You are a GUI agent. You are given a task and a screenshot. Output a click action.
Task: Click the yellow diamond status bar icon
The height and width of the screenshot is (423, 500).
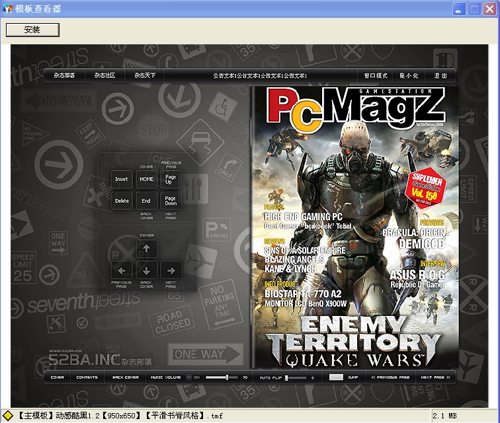click(8, 416)
